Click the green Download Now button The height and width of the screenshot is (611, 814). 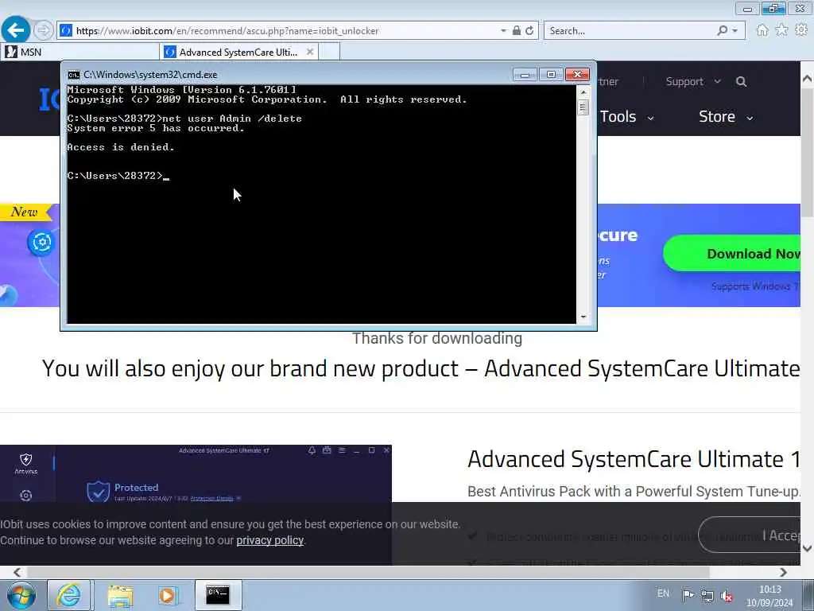click(732, 254)
